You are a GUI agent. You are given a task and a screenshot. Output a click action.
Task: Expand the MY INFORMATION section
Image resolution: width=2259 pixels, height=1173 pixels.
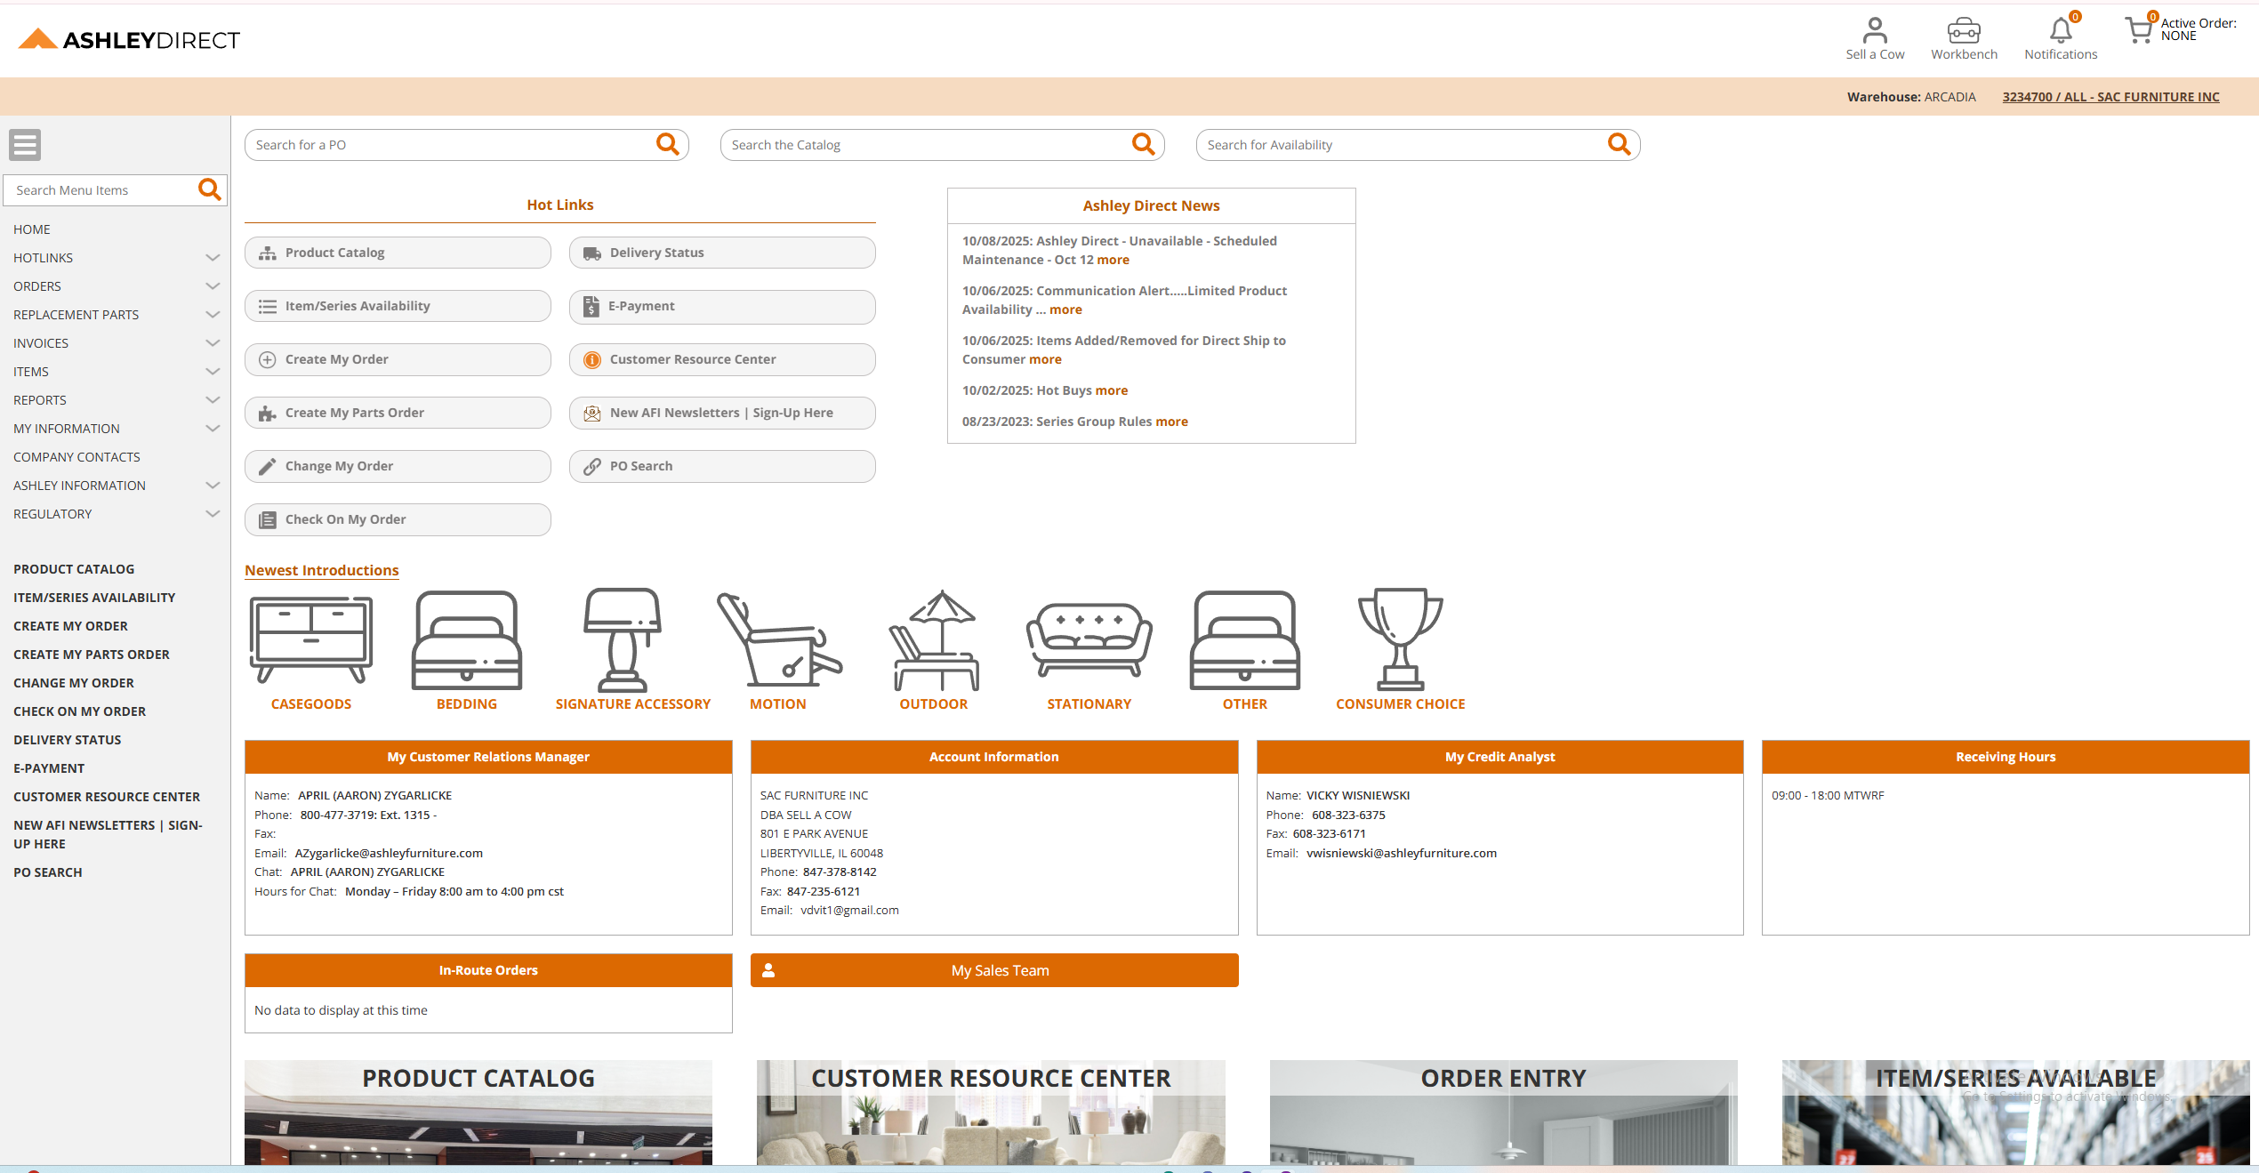pos(67,428)
